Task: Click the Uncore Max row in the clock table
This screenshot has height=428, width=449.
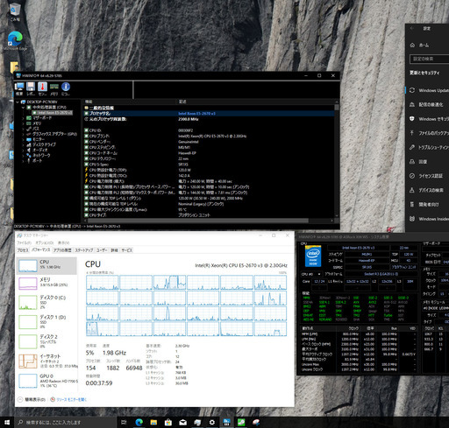Action: coord(359,364)
